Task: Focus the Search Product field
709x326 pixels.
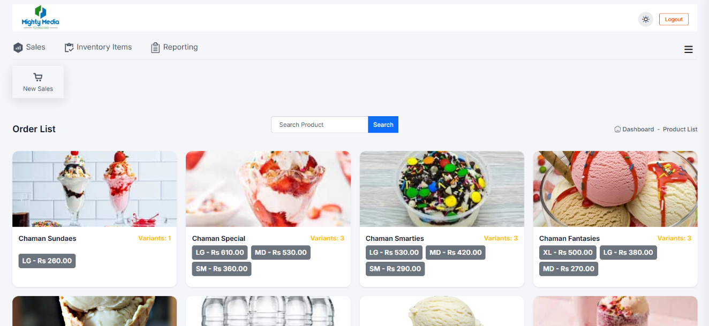Action: pyautogui.click(x=320, y=125)
